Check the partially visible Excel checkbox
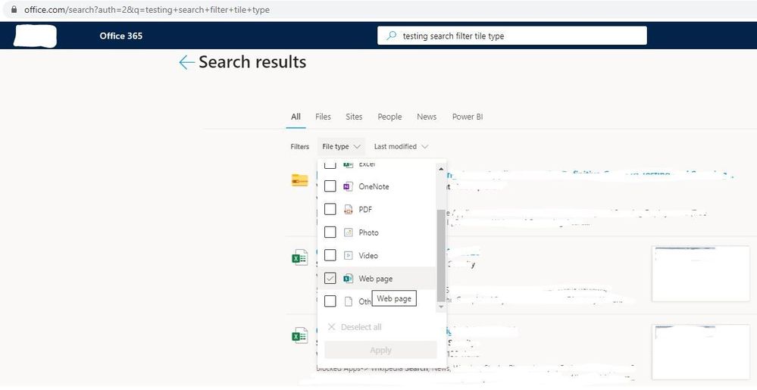757x390 pixels. click(x=330, y=165)
